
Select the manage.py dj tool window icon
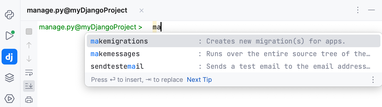(x=9, y=56)
